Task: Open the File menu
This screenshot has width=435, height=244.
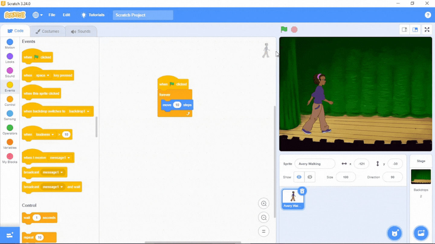Action: coord(52,15)
